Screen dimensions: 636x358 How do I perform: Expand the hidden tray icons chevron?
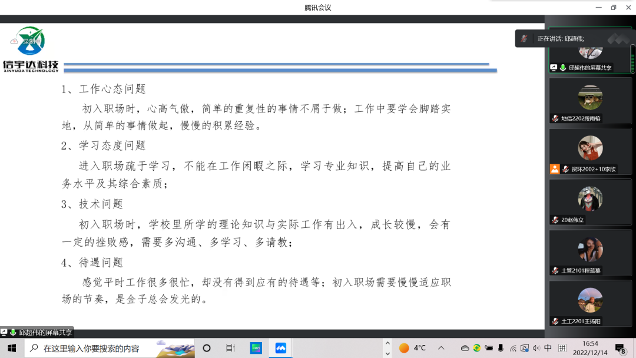pyautogui.click(x=441, y=348)
